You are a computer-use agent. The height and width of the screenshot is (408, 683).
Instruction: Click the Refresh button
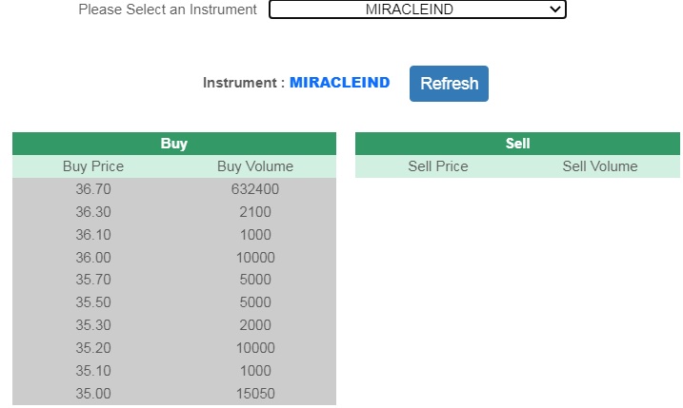tap(449, 84)
